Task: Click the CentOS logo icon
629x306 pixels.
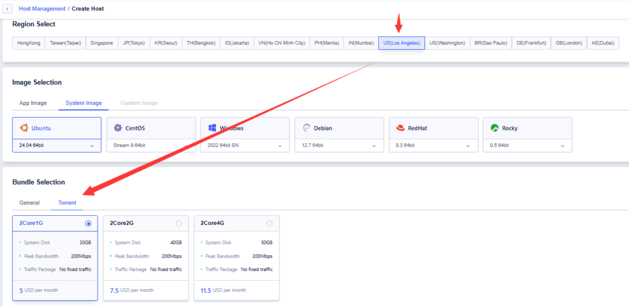Action: (118, 128)
